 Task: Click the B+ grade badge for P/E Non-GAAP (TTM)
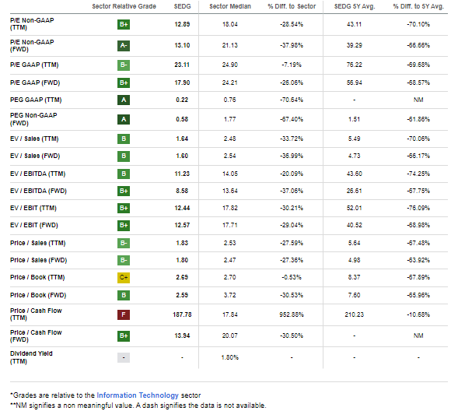(124, 24)
